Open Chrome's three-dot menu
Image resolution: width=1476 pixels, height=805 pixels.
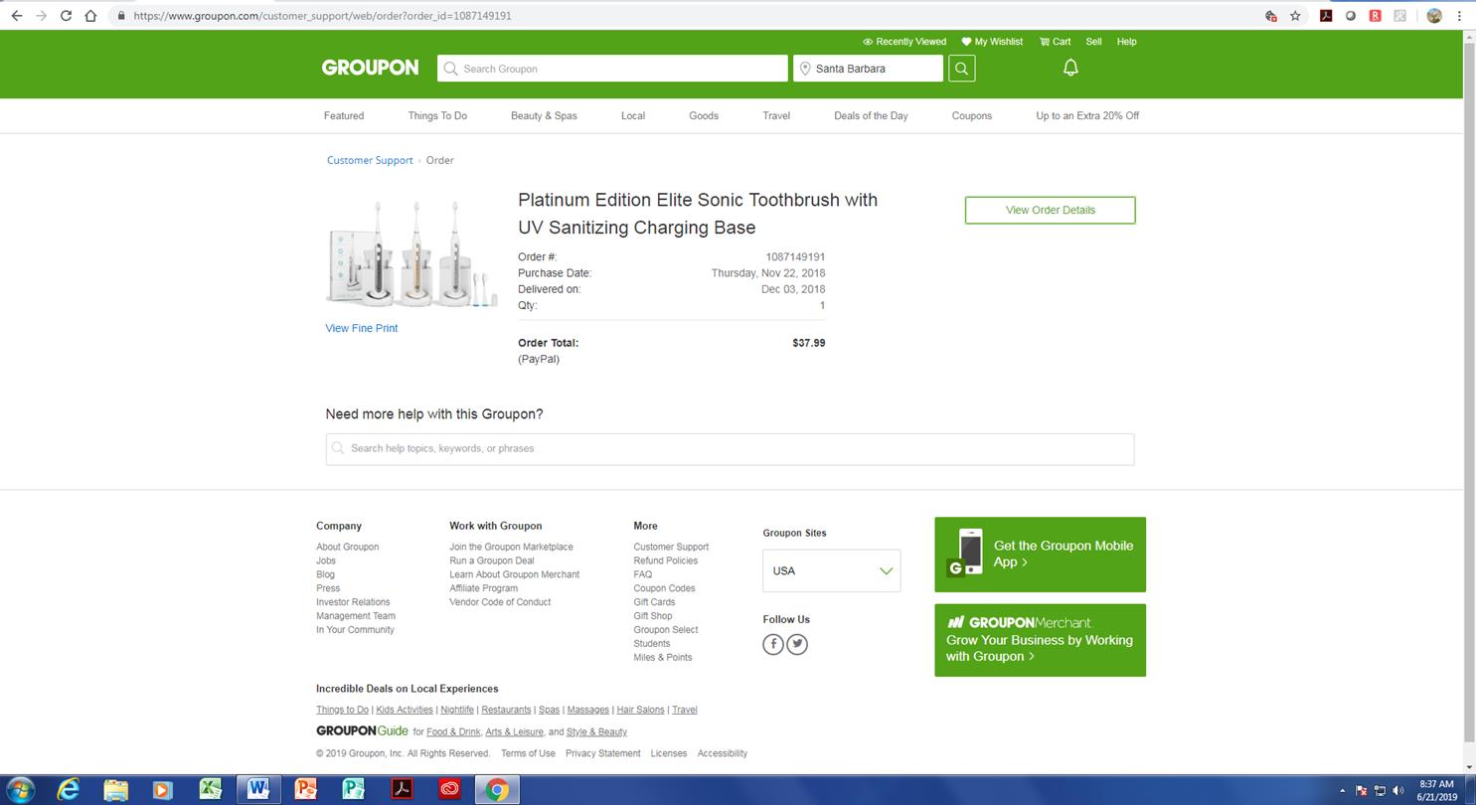1459,16
